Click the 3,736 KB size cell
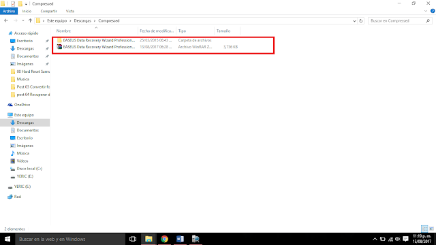Image resolution: width=436 pixels, height=245 pixels. (230, 47)
